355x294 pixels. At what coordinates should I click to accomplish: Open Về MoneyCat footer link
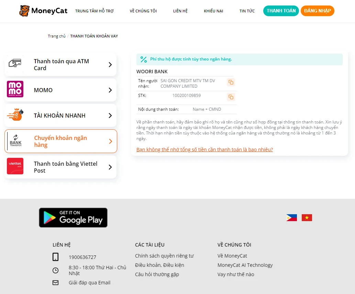coord(232,256)
